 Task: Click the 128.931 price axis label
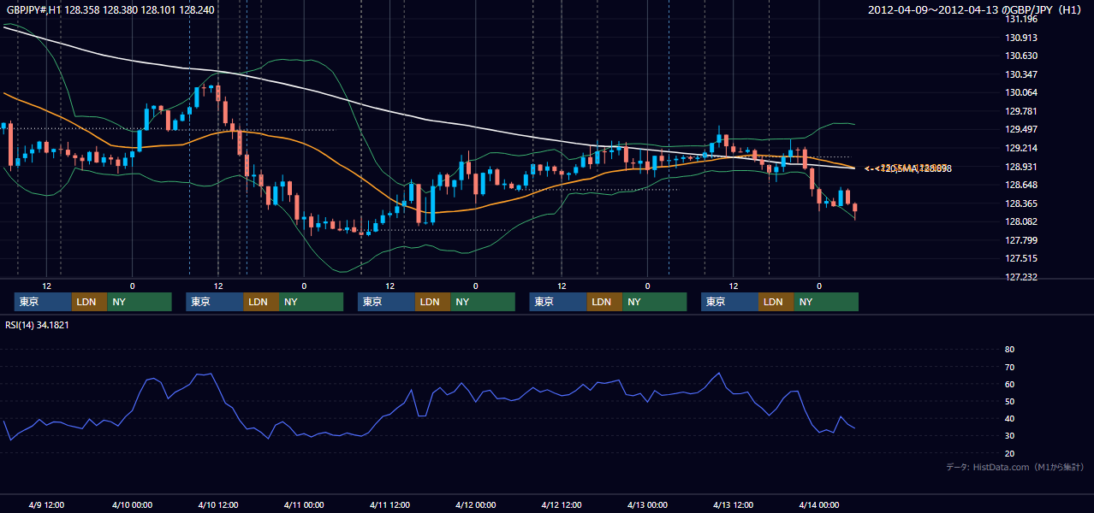pyautogui.click(x=1021, y=167)
